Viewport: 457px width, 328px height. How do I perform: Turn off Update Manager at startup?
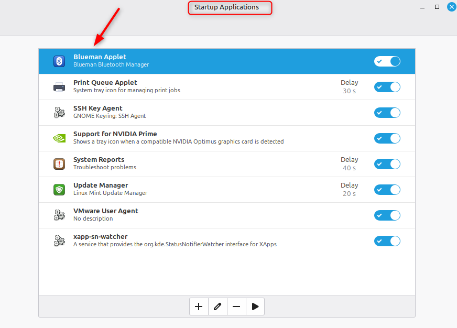coord(387,189)
